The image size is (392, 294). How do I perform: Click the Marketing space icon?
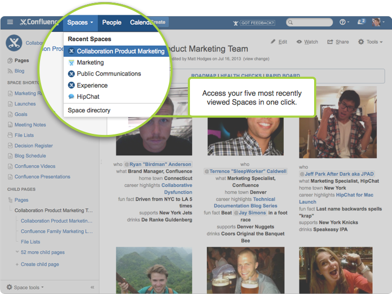[x=71, y=62]
